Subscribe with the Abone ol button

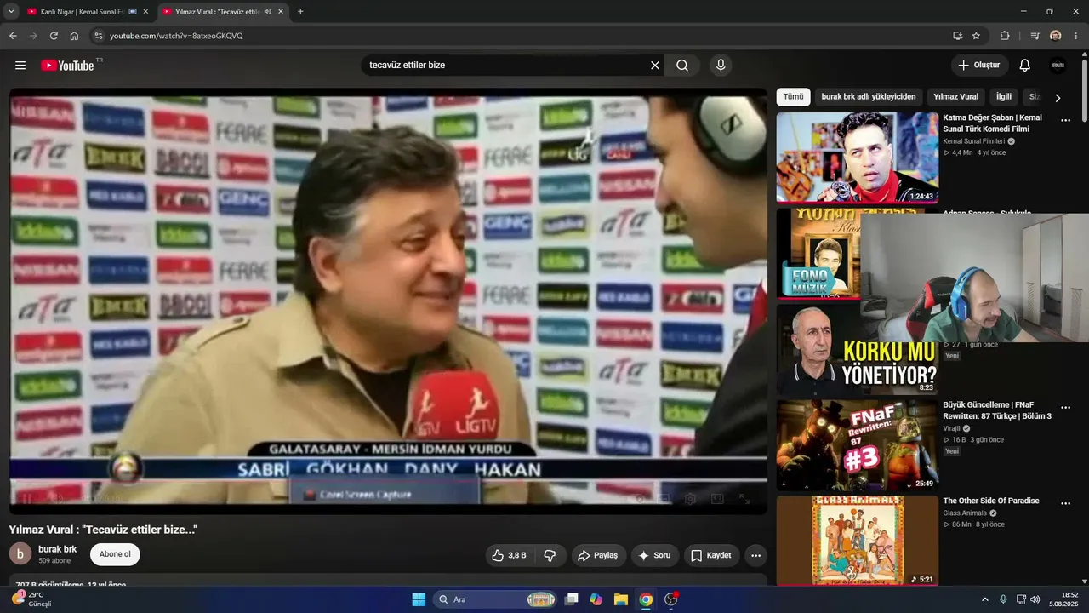click(115, 554)
